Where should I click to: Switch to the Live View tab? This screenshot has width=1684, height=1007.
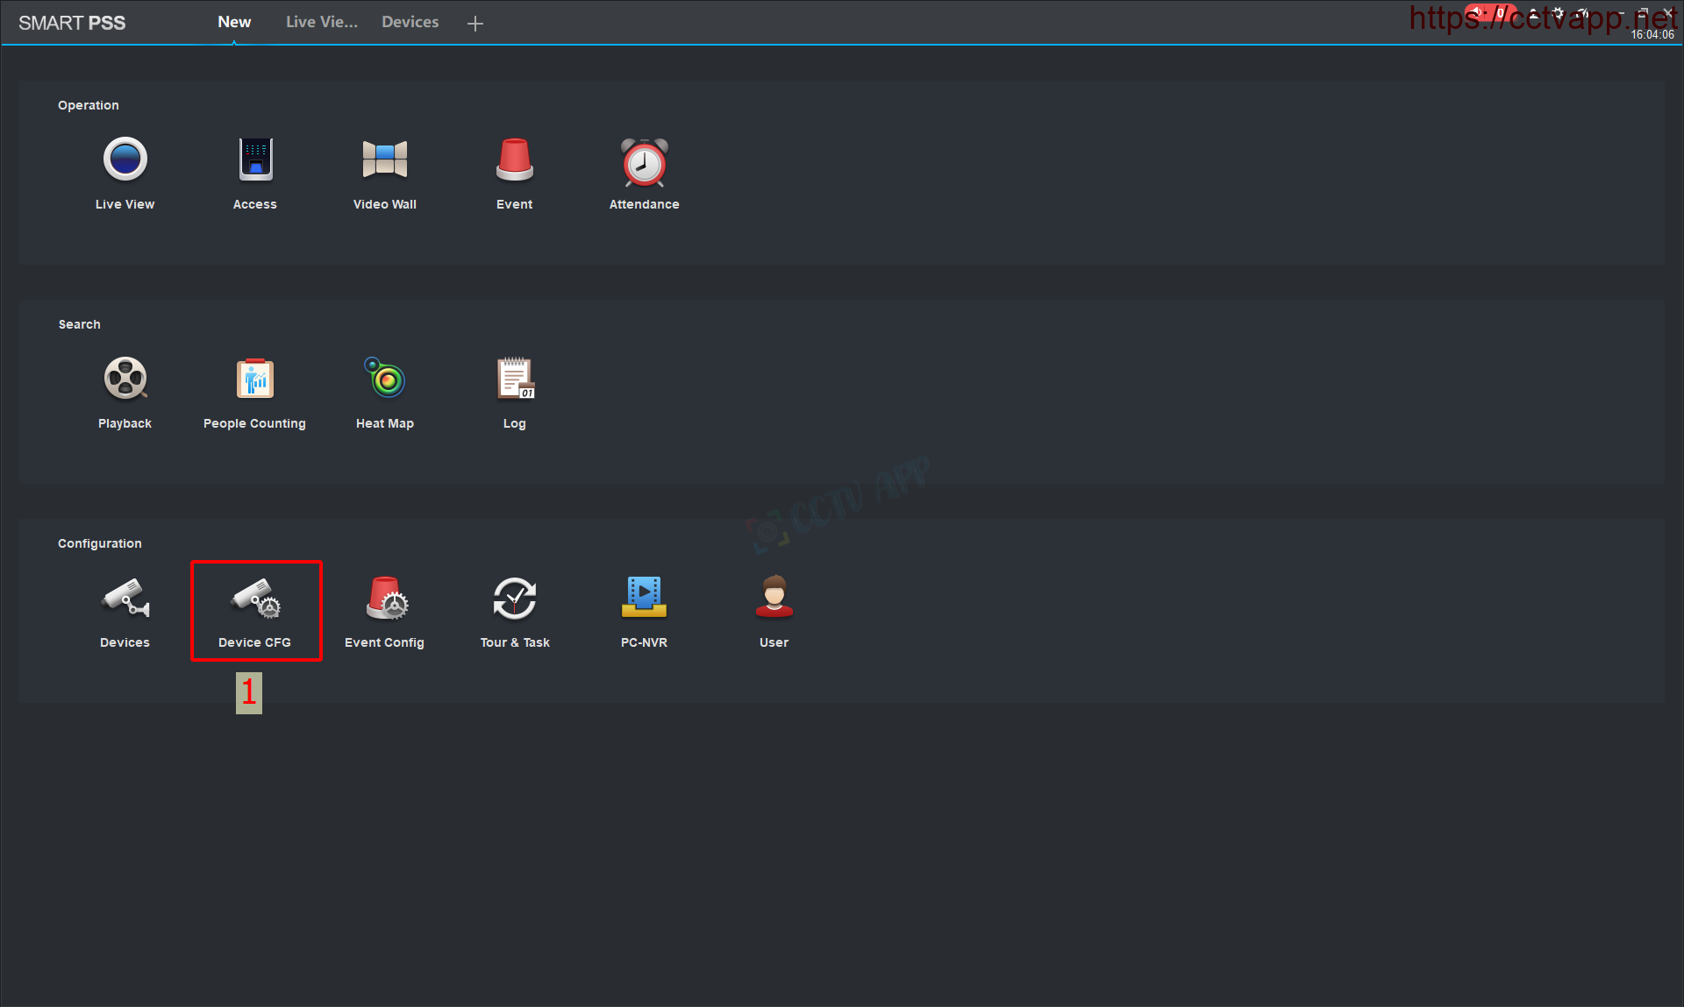pyautogui.click(x=321, y=22)
